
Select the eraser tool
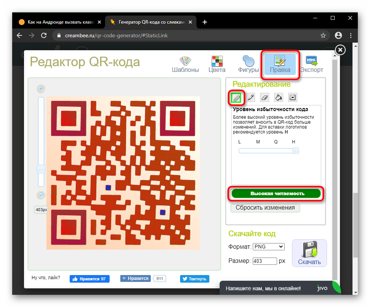(x=265, y=97)
